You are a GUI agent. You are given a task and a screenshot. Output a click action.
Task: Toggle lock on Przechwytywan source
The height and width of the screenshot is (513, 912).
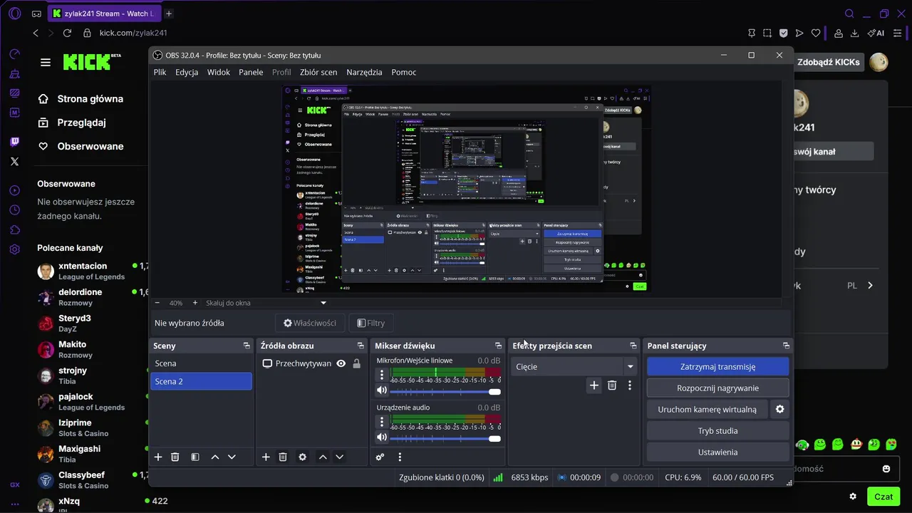(356, 363)
